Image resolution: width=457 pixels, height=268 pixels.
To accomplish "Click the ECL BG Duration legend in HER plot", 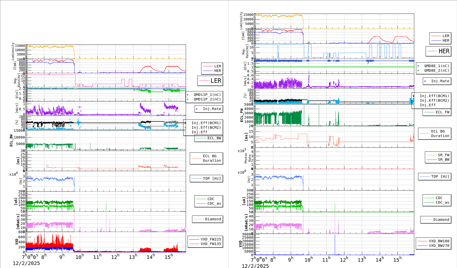I will pyautogui.click(x=440, y=133).
